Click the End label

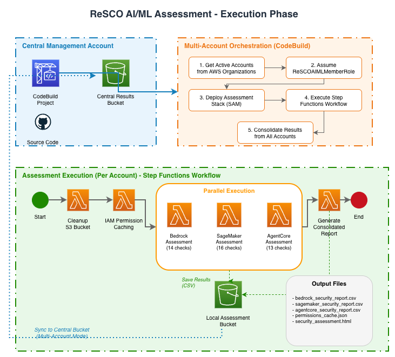point(359,217)
